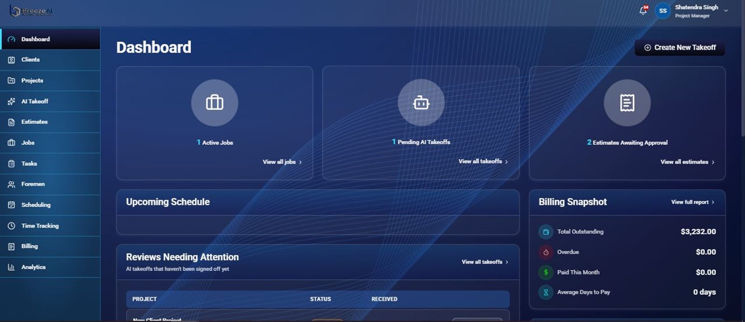Open the Estimates section
This screenshot has width=745, height=322.
pos(50,122)
